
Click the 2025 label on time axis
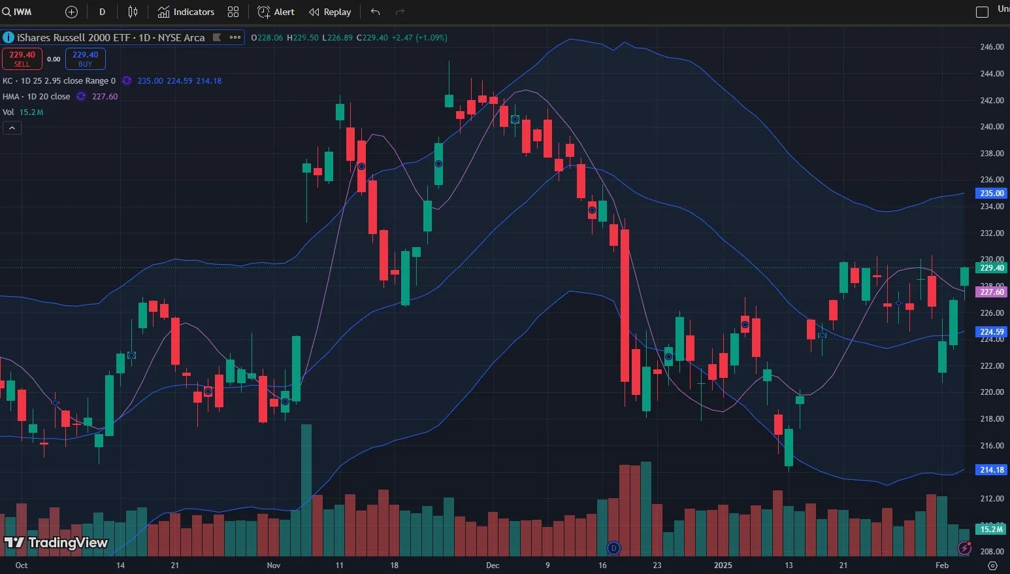[723, 566]
